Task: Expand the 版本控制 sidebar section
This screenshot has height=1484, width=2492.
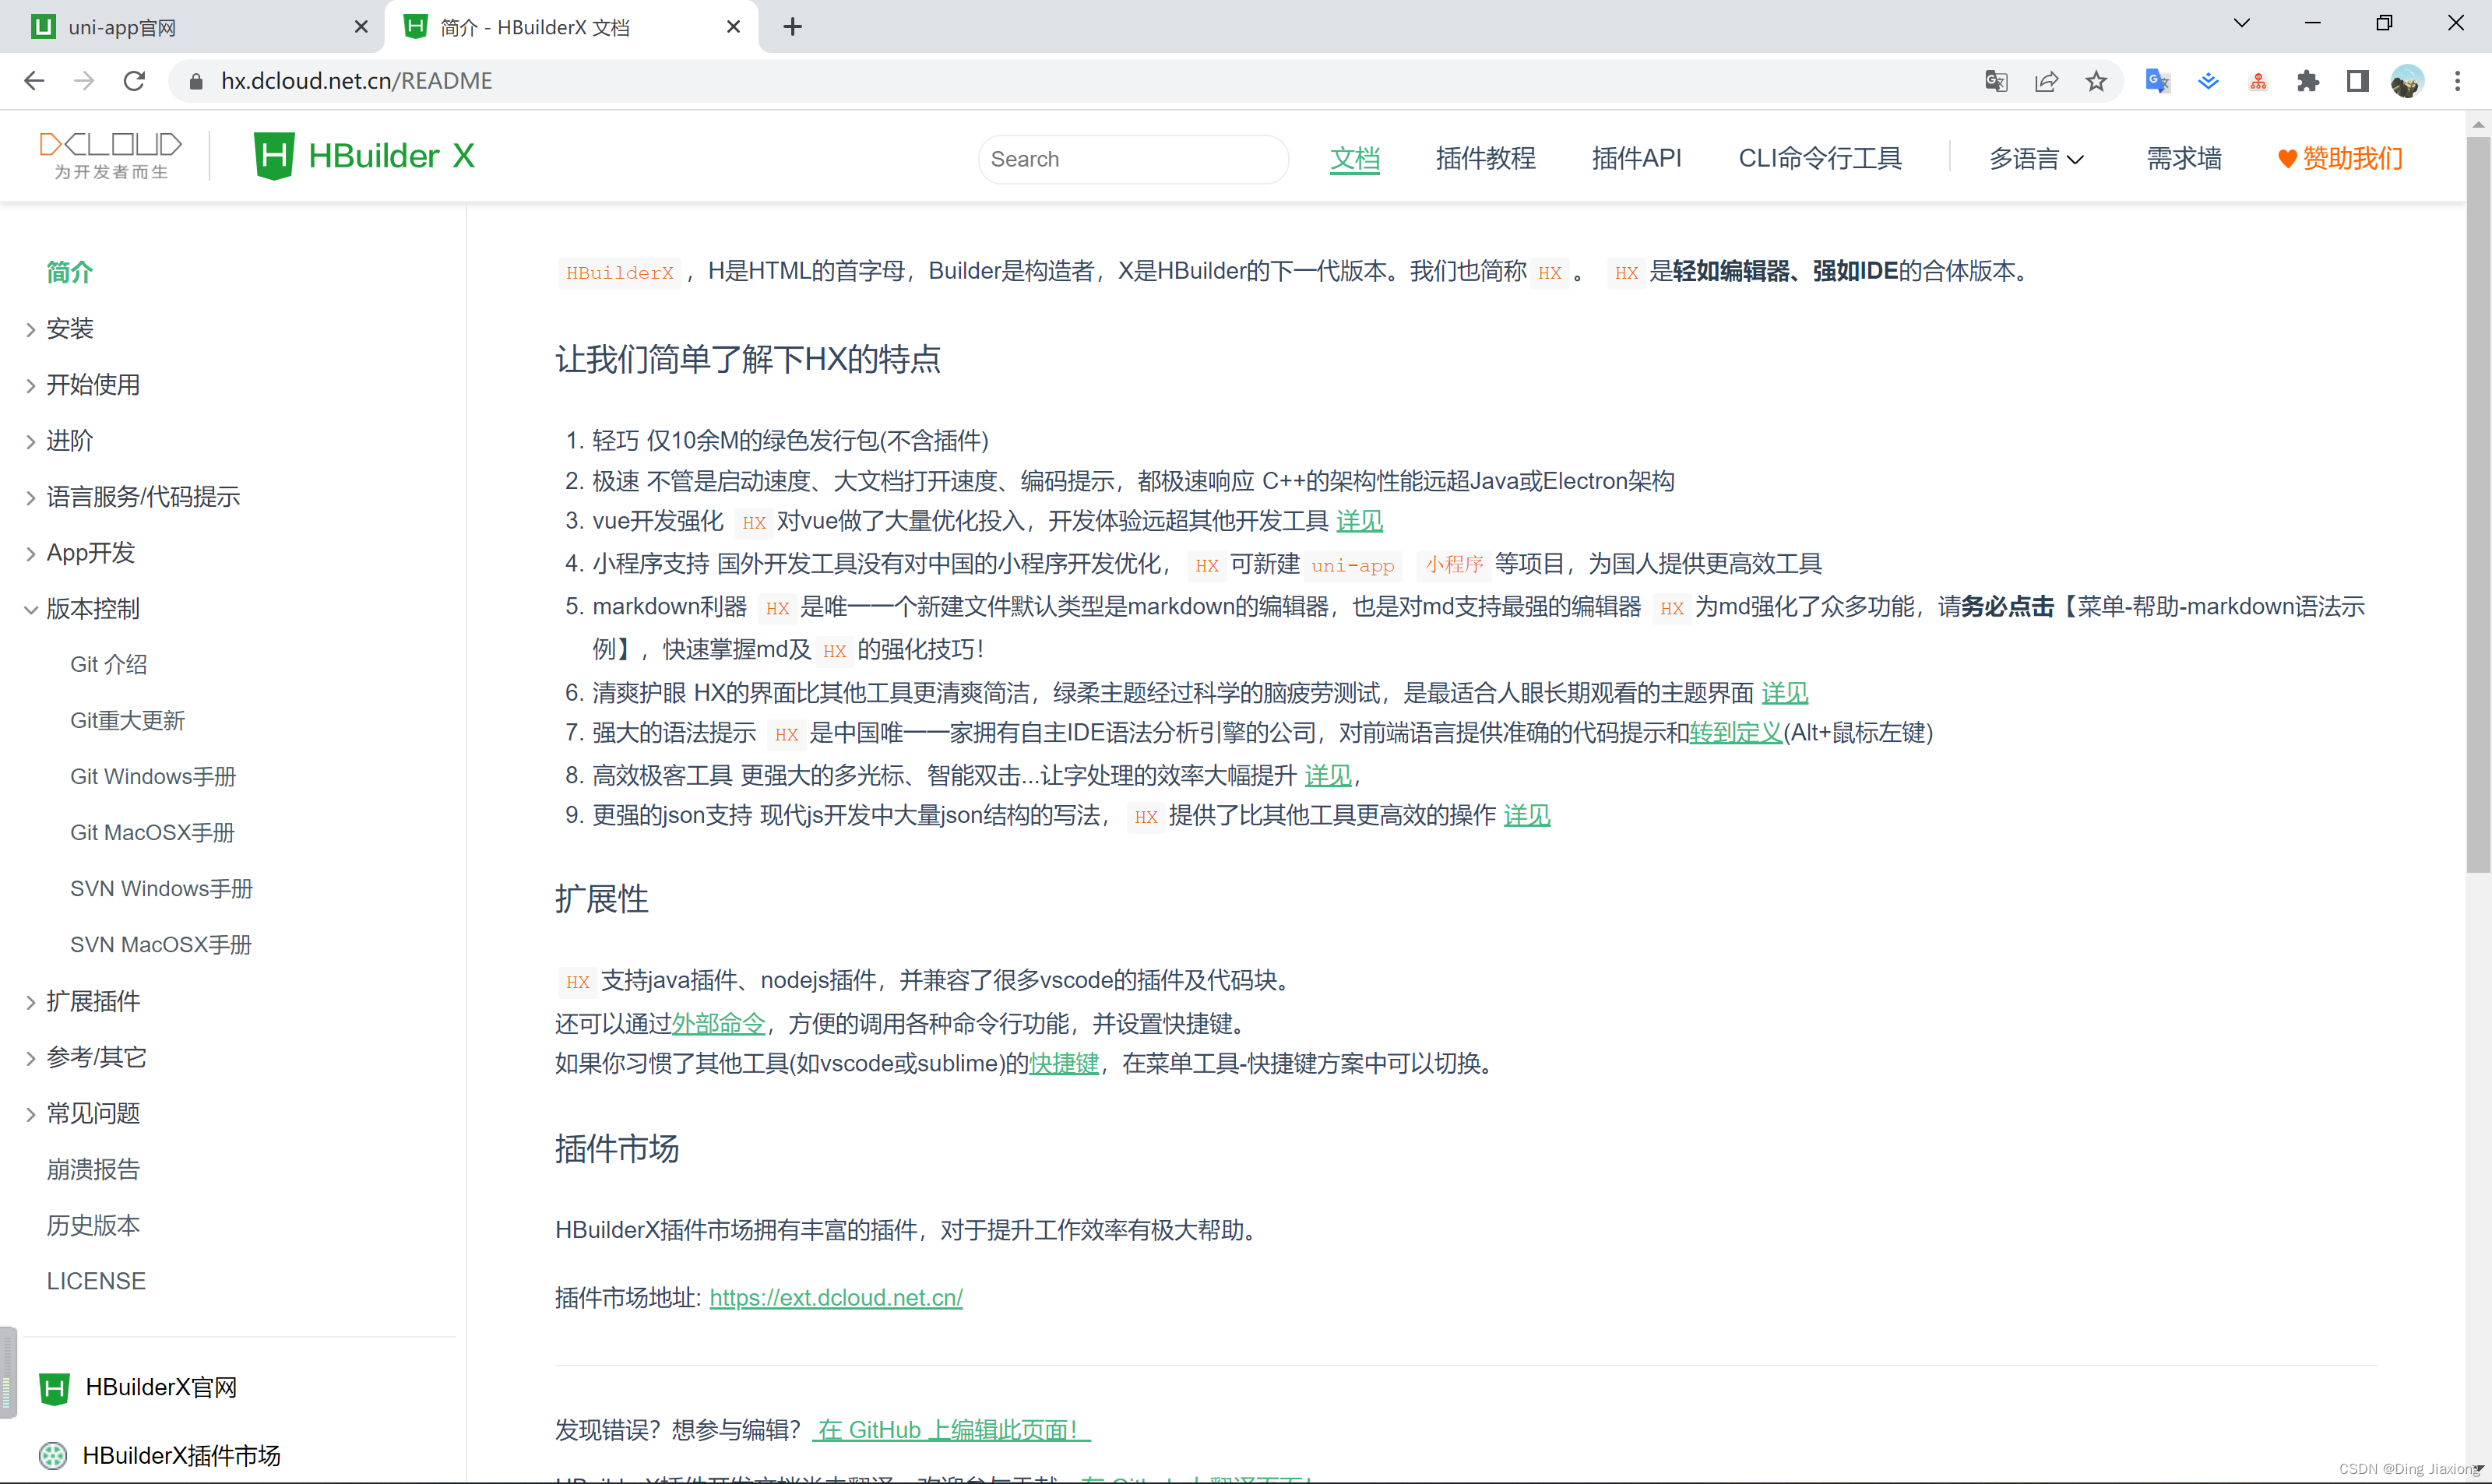Action: [93, 608]
